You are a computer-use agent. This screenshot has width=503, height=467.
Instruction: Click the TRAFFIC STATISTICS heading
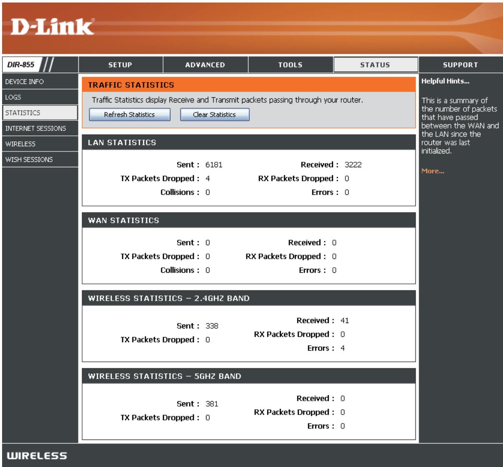[131, 85]
